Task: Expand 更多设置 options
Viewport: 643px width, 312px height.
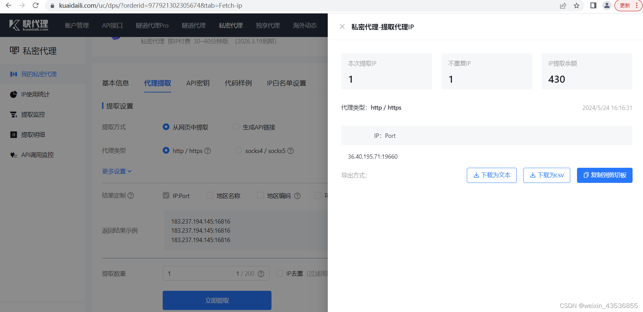Action: point(117,171)
